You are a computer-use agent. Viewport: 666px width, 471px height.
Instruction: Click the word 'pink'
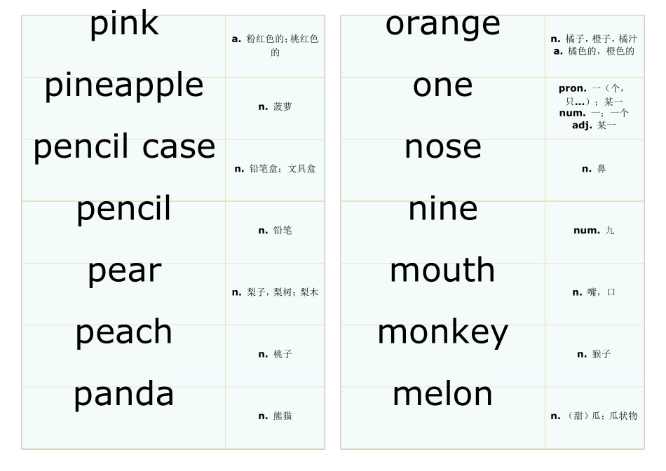point(124,25)
